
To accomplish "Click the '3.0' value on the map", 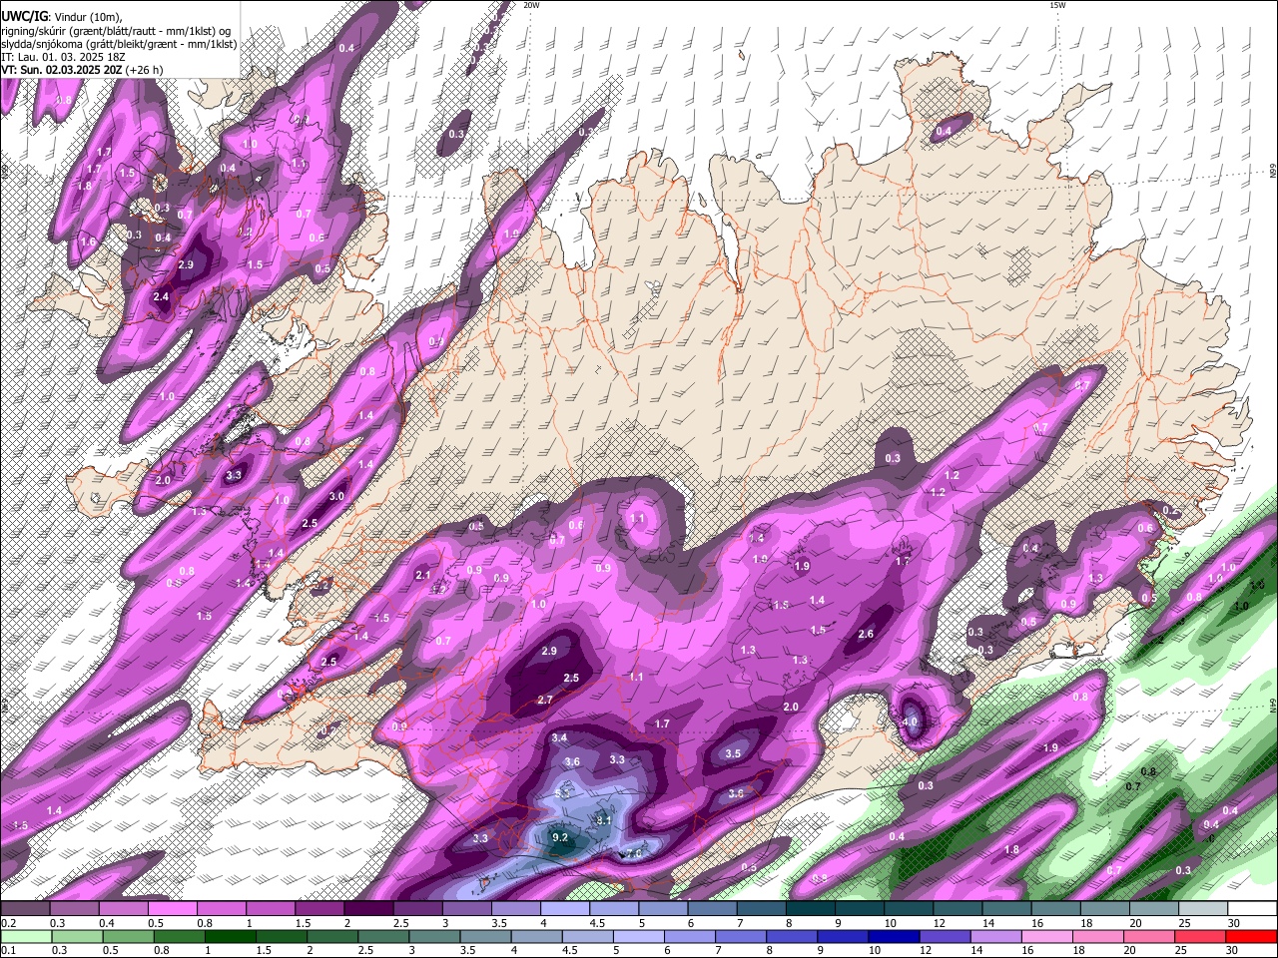I will [x=336, y=496].
